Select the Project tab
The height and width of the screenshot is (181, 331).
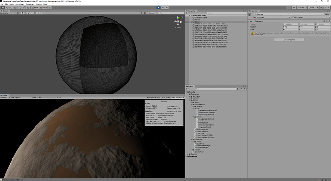[190, 86]
